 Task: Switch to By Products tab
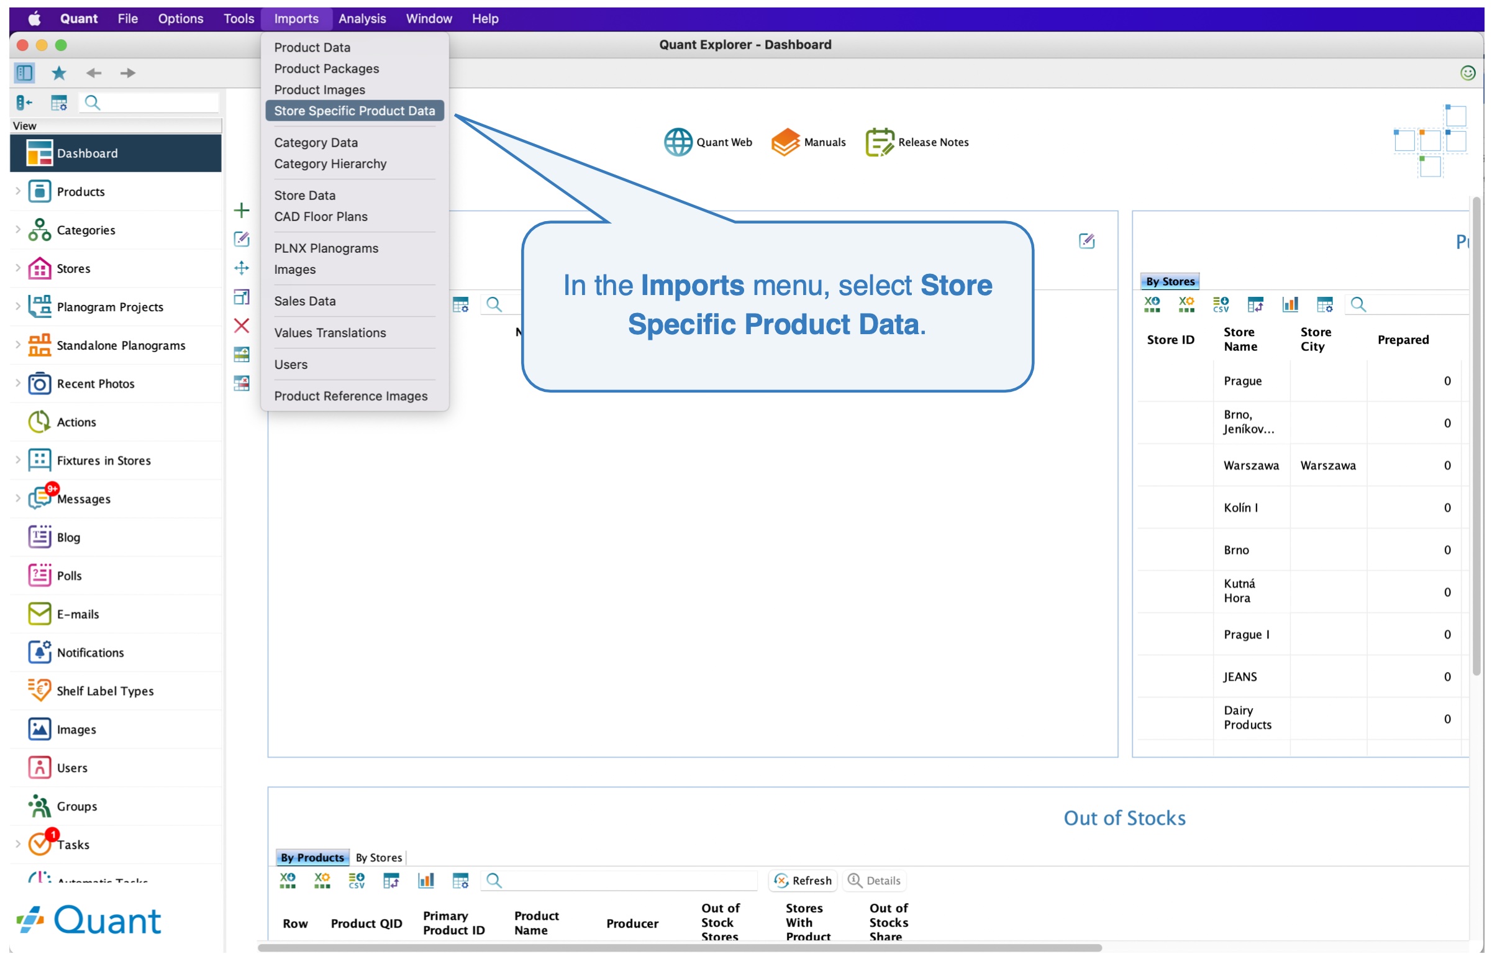(x=312, y=858)
